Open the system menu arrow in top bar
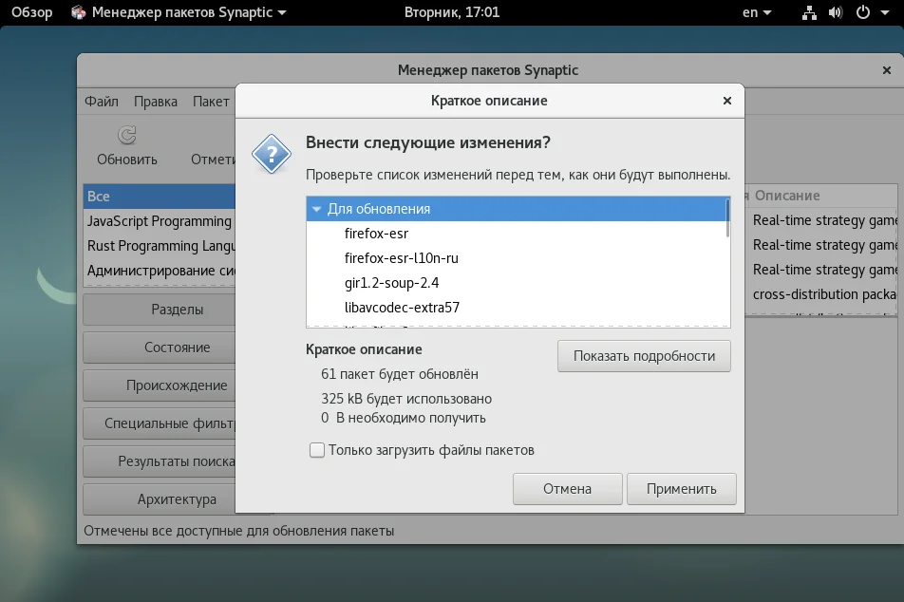 coord(885,12)
